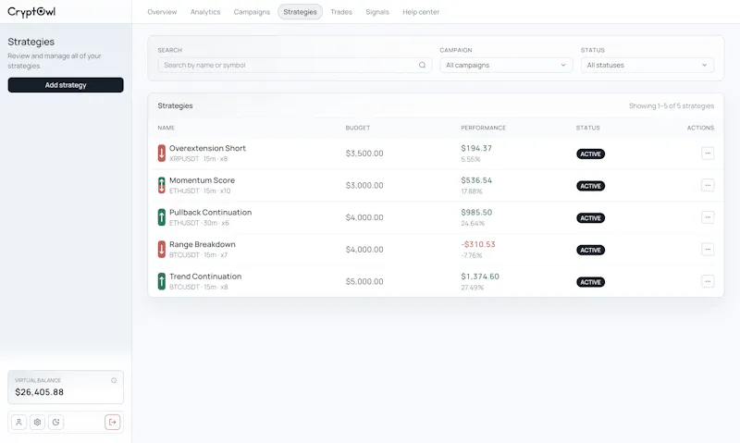Go to the Analytics tab
The image size is (740, 443).
tap(205, 12)
